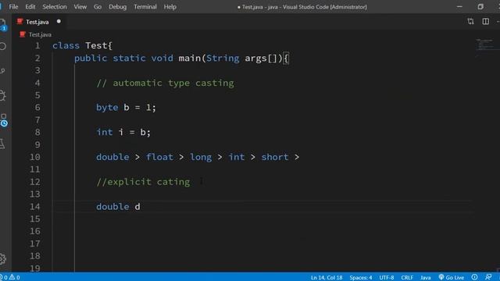Image resolution: width=500 pixels, height=281 pixels.
Task: Click the word 'long' on line 10
Action: point(201,157)
